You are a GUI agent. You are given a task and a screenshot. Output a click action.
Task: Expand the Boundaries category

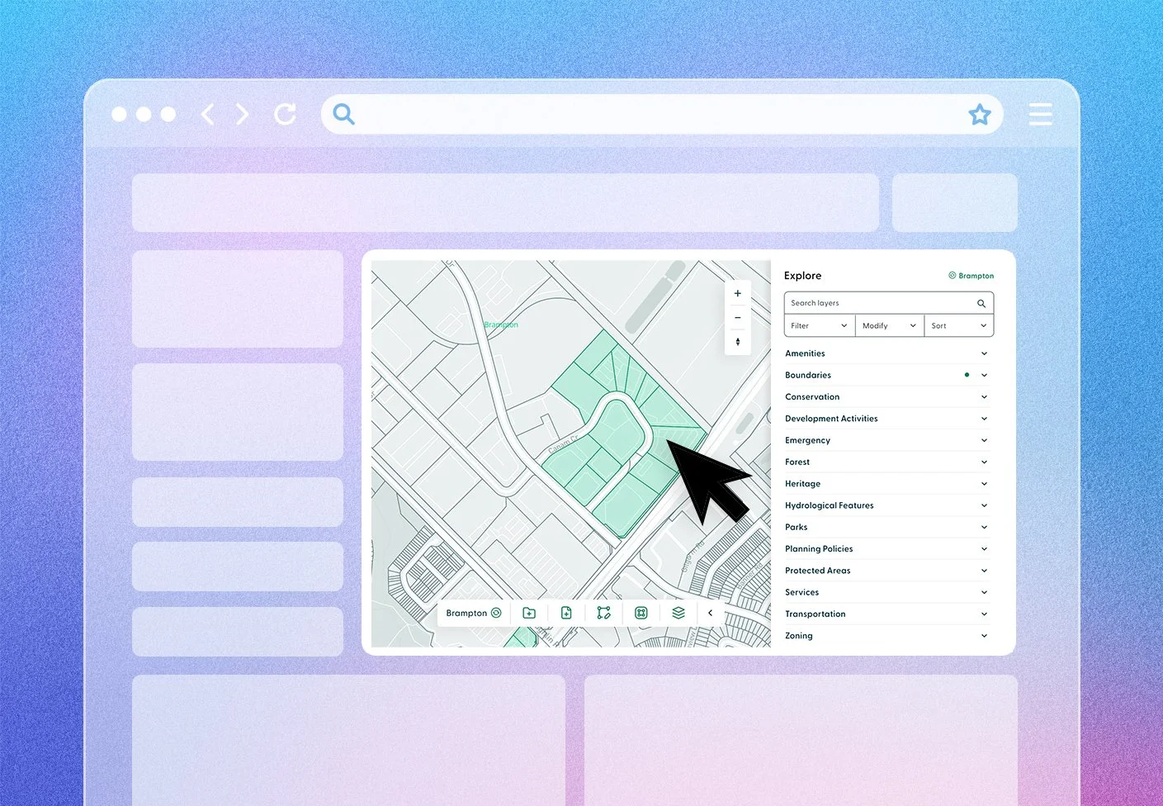tap(887, 375)
